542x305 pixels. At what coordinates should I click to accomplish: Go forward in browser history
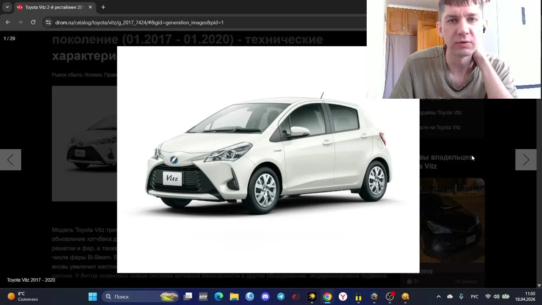pos(20,22)
